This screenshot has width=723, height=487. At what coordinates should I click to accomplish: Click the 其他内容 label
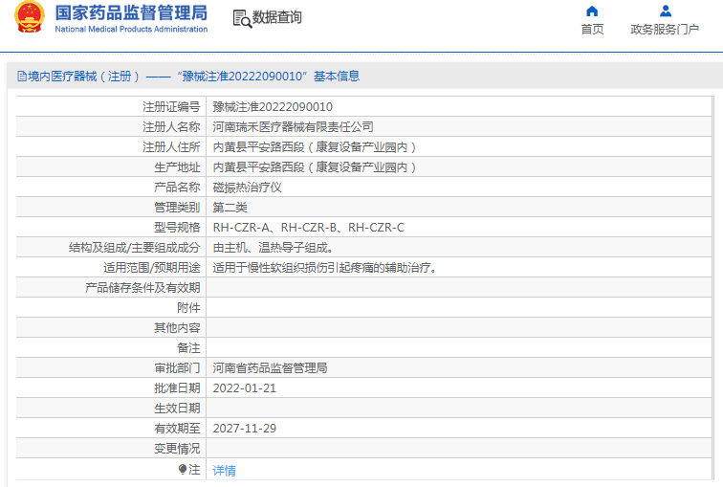(x=177, y=328)
